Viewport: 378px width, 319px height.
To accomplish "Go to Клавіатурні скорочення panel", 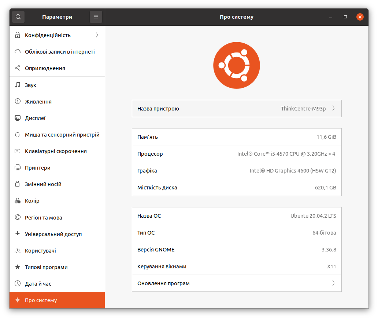I will point(56,151).
